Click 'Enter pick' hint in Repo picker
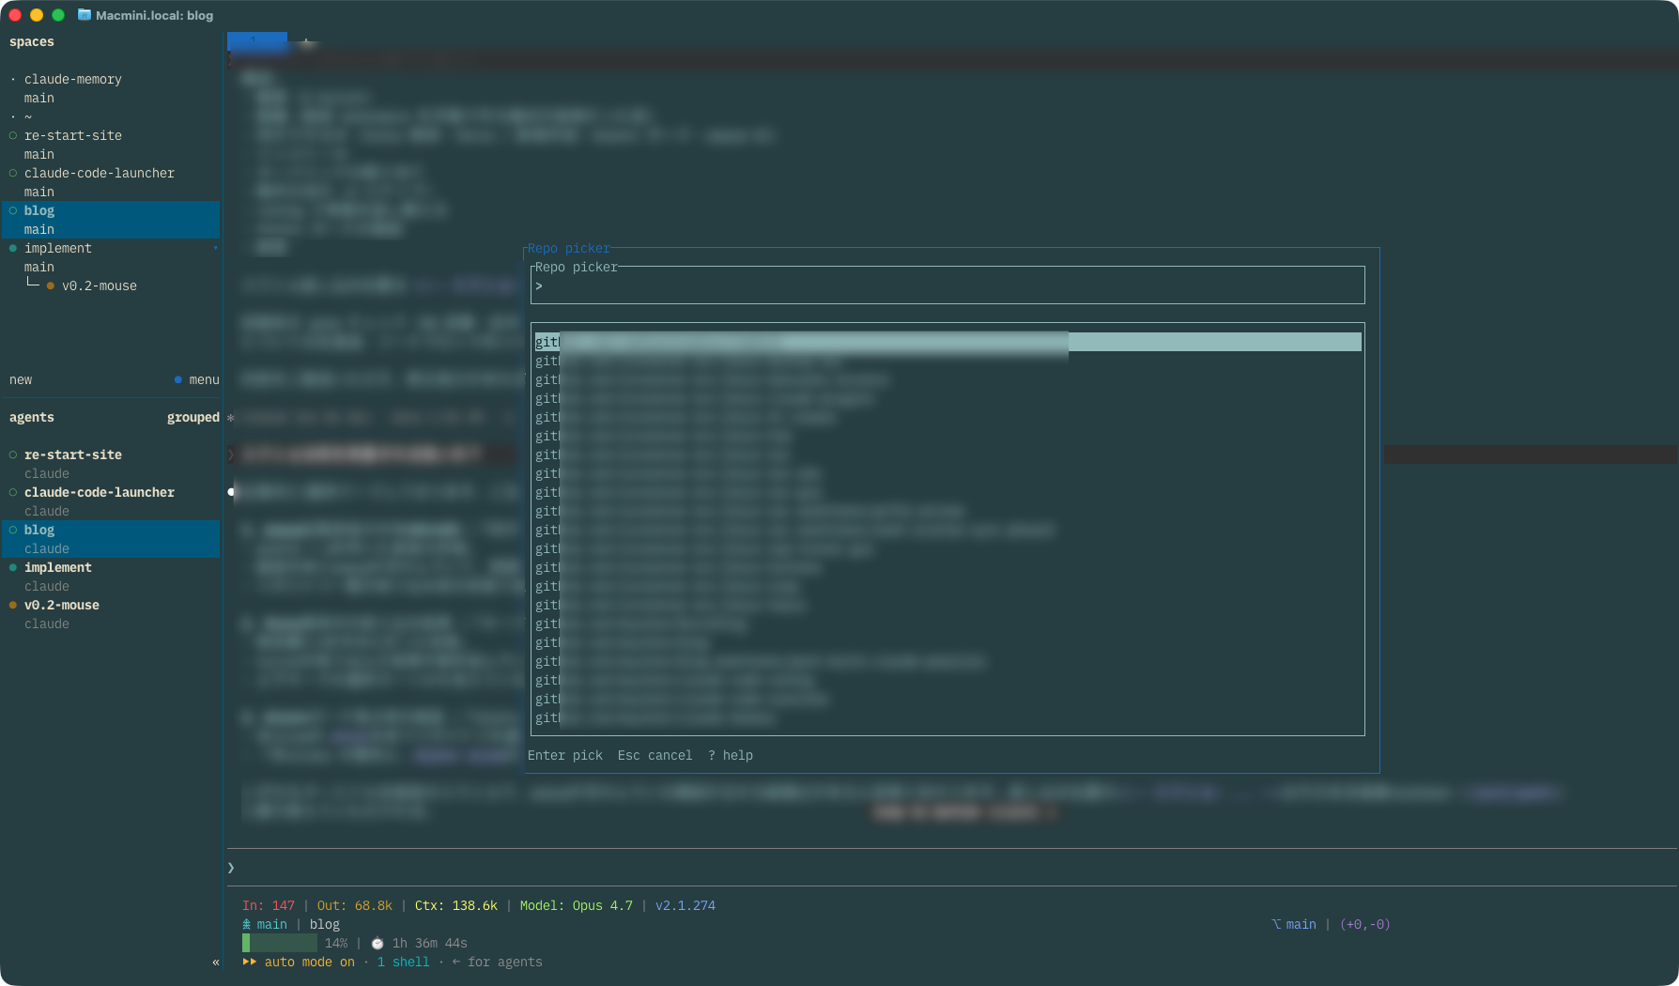Image resolution: width=1679 pixels, height=986 pixels. click(x=564, y=755)
